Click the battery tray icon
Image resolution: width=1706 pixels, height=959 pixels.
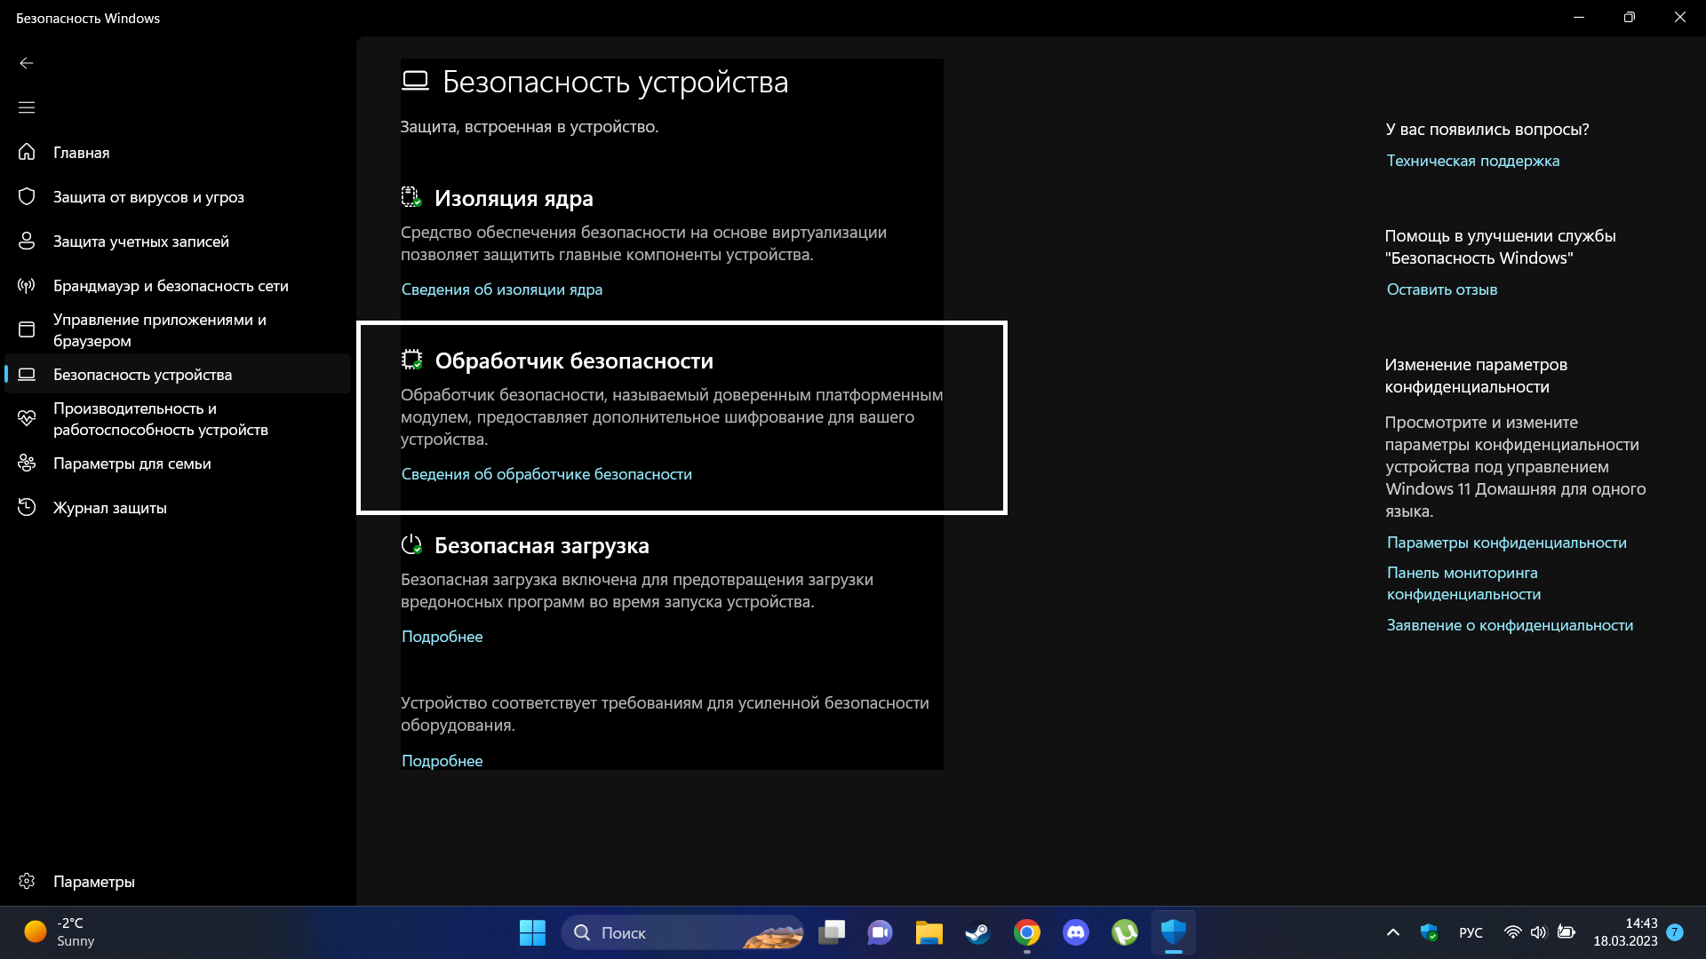[x=1566, y=932]
